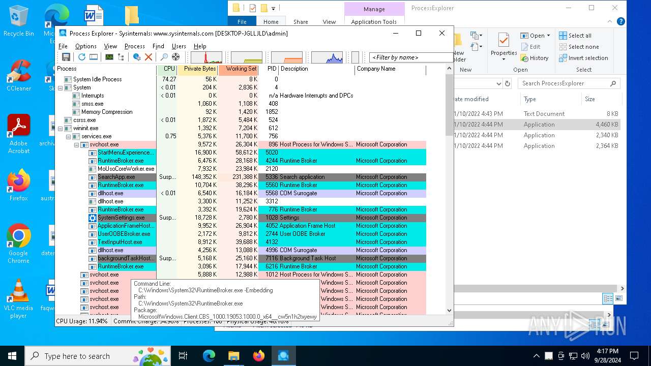Image resolution: width=651 pixels, height=366 pixels.
Task: Click the Select all icon in Explorer ribbon
Action: [x=563, y=36]
